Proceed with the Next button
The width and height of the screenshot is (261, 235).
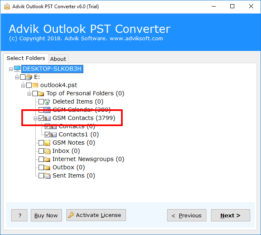pyautogui.click(x=231, y=215)
